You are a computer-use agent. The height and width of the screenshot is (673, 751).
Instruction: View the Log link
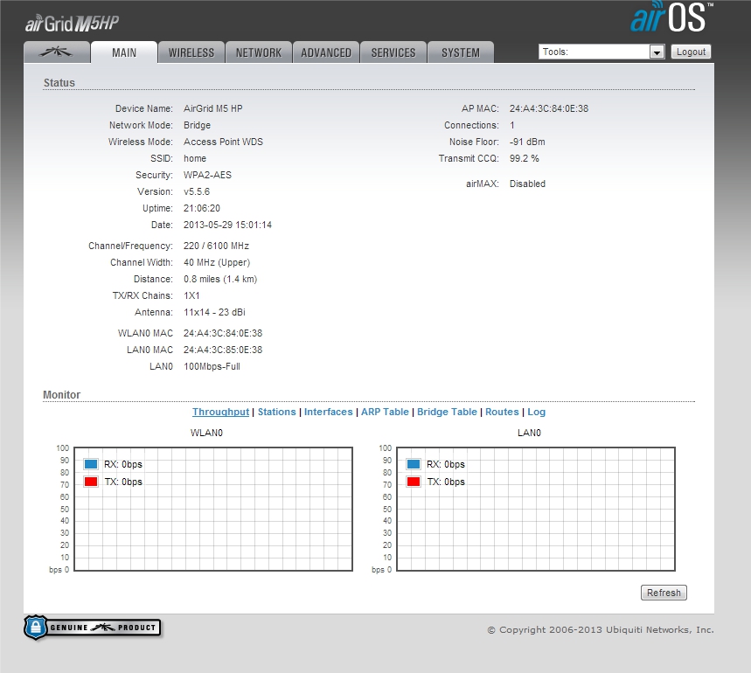(537, 412)
